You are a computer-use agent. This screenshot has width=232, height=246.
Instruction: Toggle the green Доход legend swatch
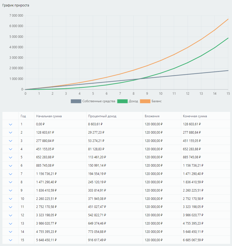(x=122, y=101)
